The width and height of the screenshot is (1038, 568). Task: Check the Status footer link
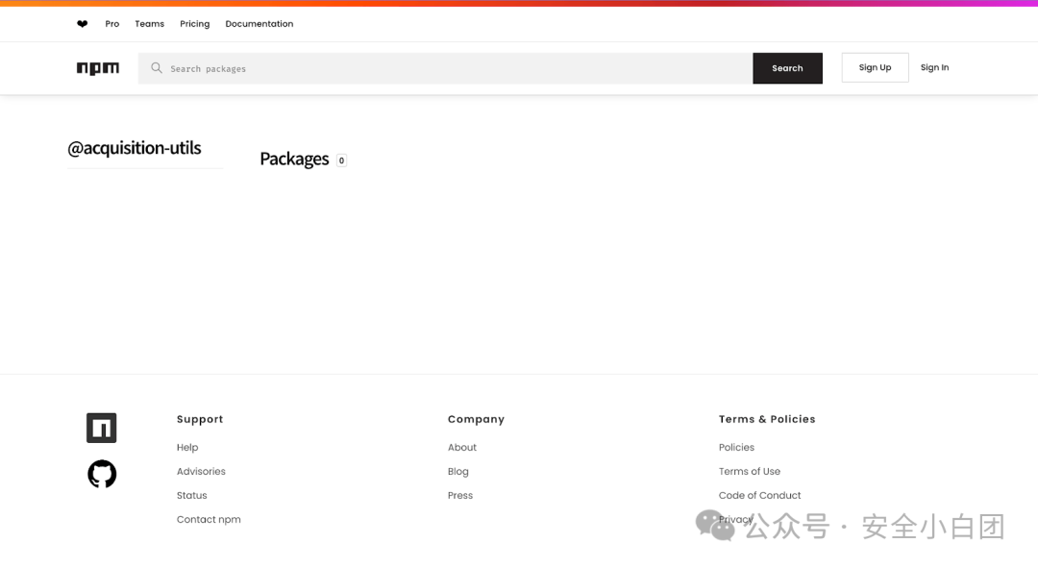point(192,495)
